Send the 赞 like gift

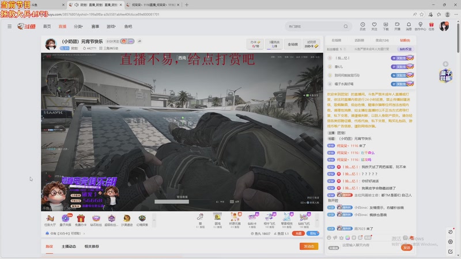[200, 220]
